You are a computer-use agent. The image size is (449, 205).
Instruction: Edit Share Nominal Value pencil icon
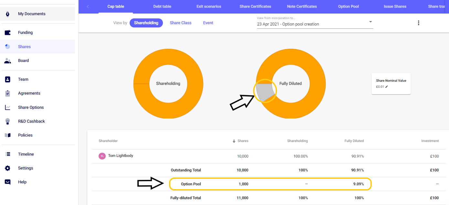pos(387,87)
